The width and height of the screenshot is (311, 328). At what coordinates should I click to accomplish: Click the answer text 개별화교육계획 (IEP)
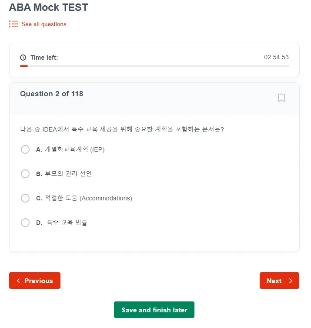point(75,149)
